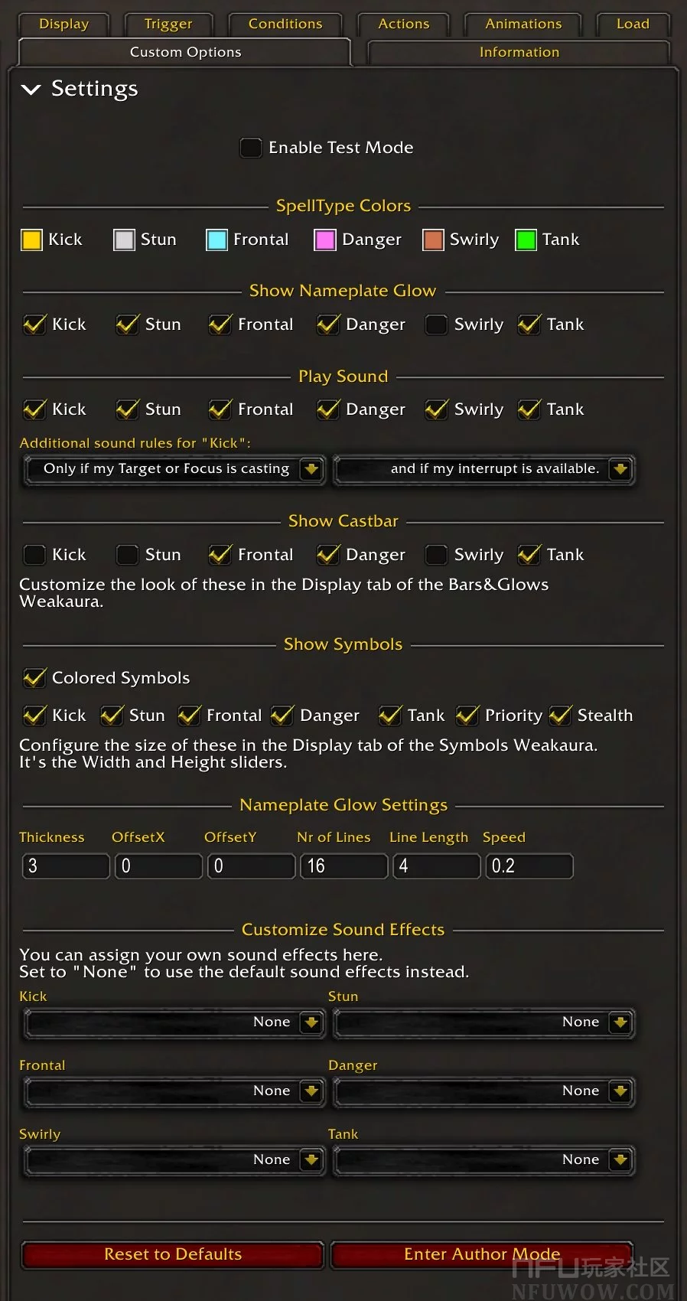Switch to the Trigger tab
Image resolution: width=687 pixels, height=1301 pixels.
168,24
